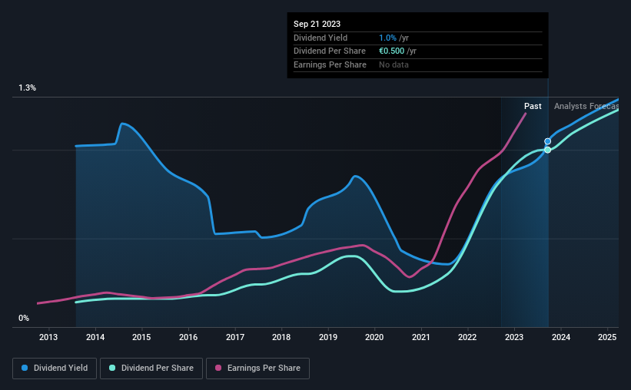This screenshot has width=631, height=390.
Task: Click the Dividend Yield row label in tooltip
Action: point(320,38)
